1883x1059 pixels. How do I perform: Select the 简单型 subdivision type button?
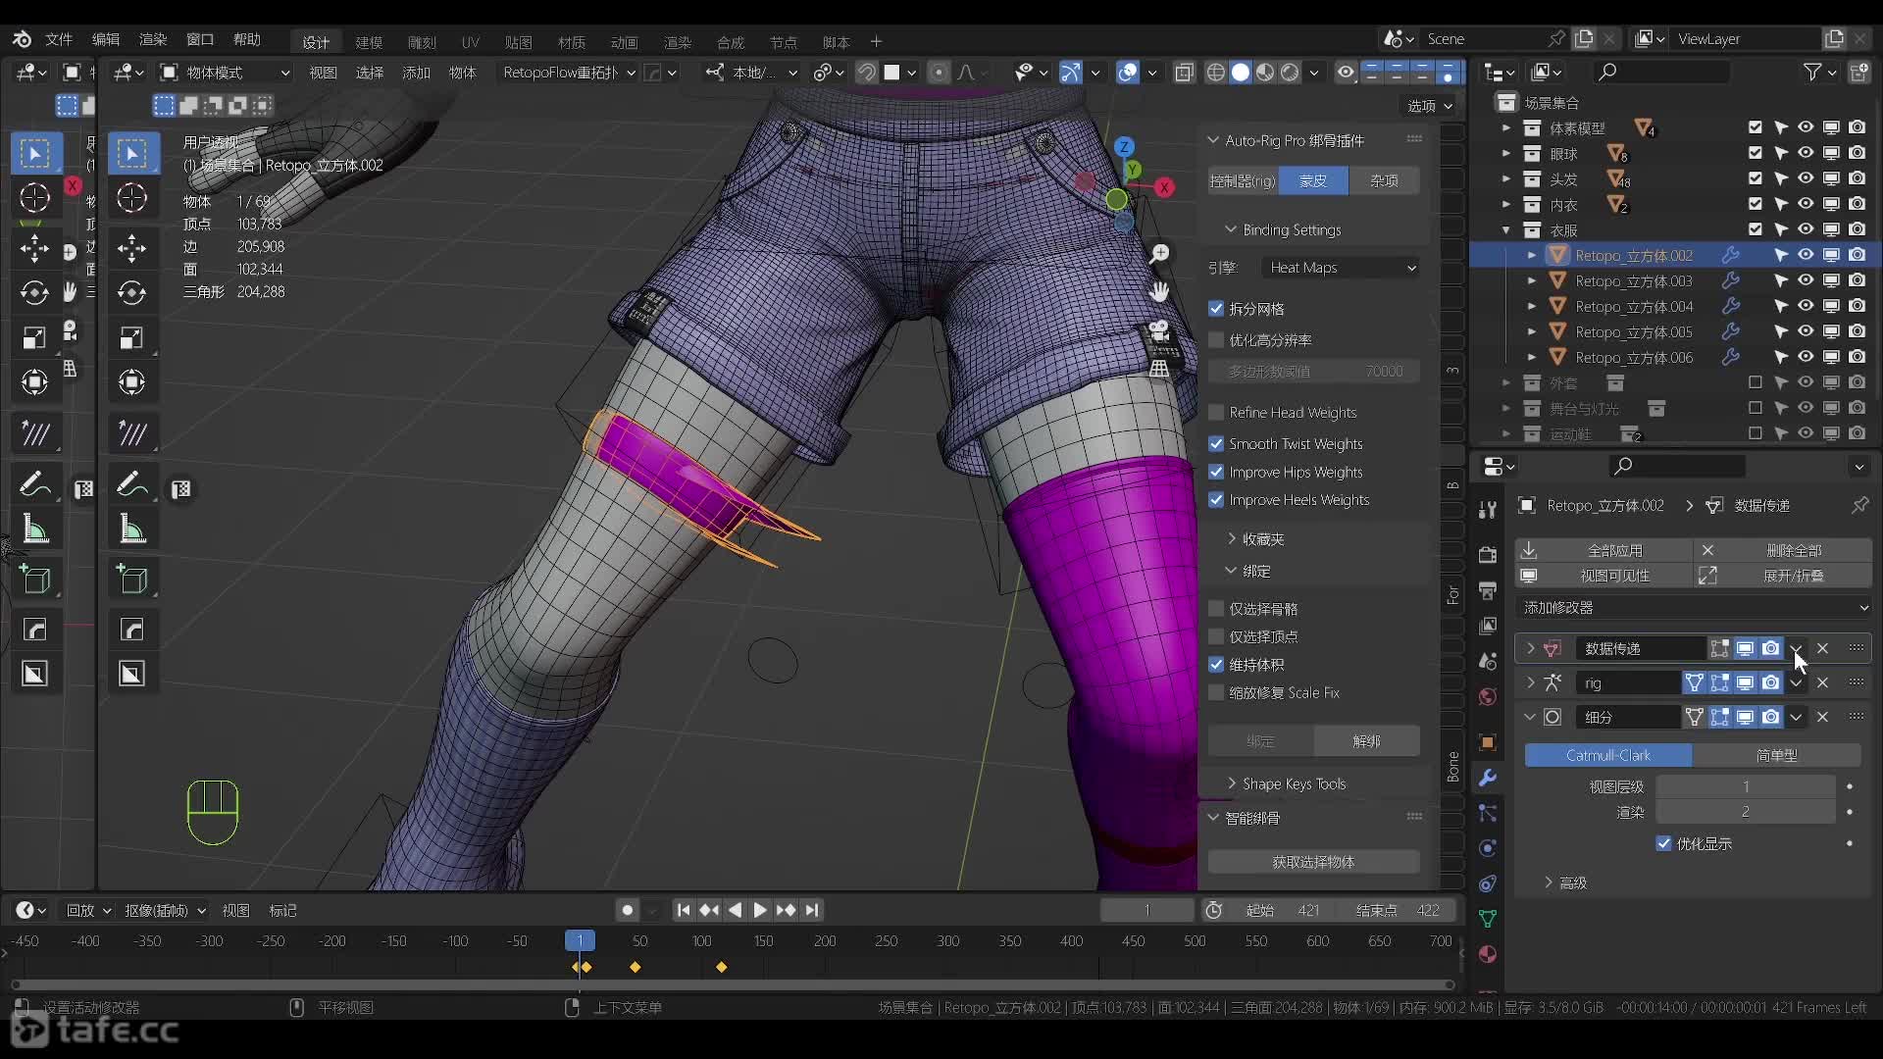click(1776, 755)
